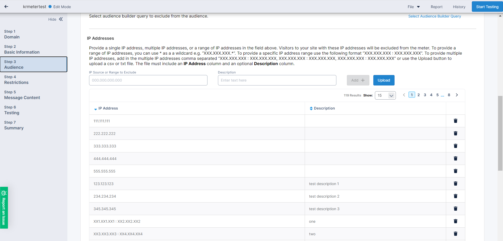Sort table by IP Address column
This screenshot has height=241, width=503.
(108, 108)
